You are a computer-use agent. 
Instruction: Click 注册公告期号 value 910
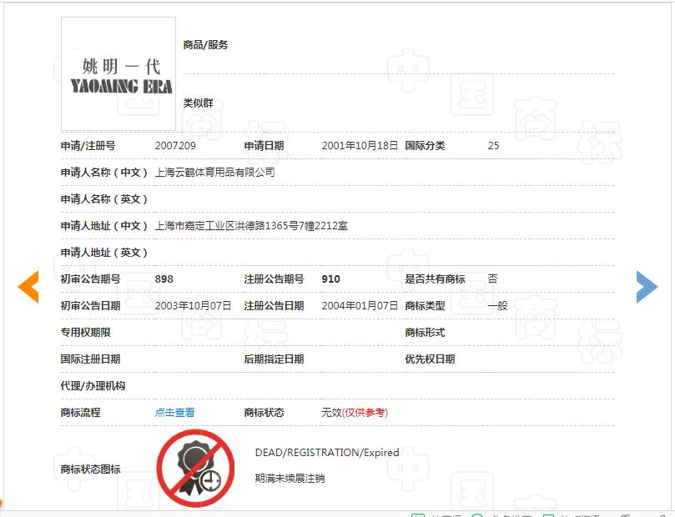pos(330,279)
